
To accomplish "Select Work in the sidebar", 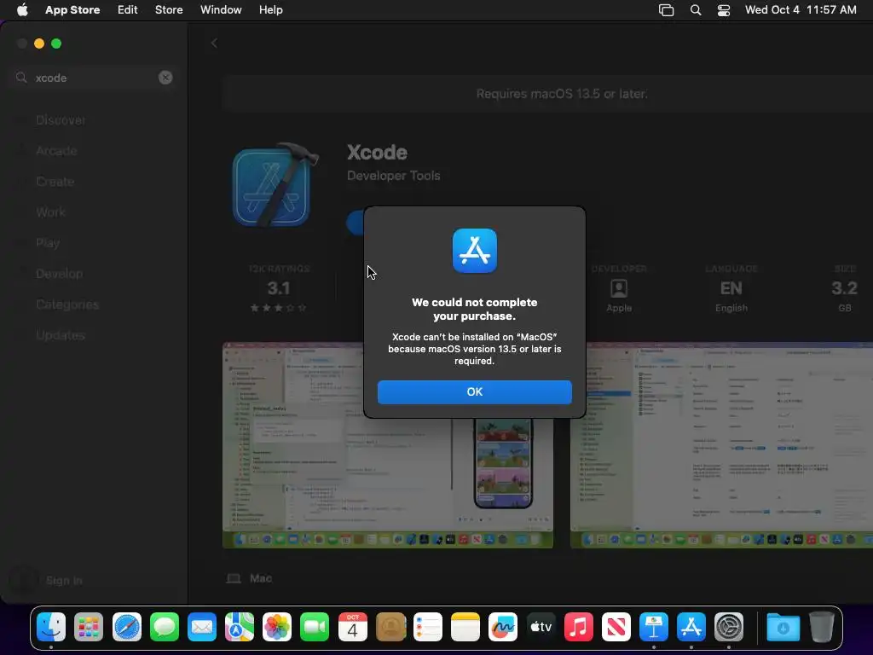I will pos(50,212).
